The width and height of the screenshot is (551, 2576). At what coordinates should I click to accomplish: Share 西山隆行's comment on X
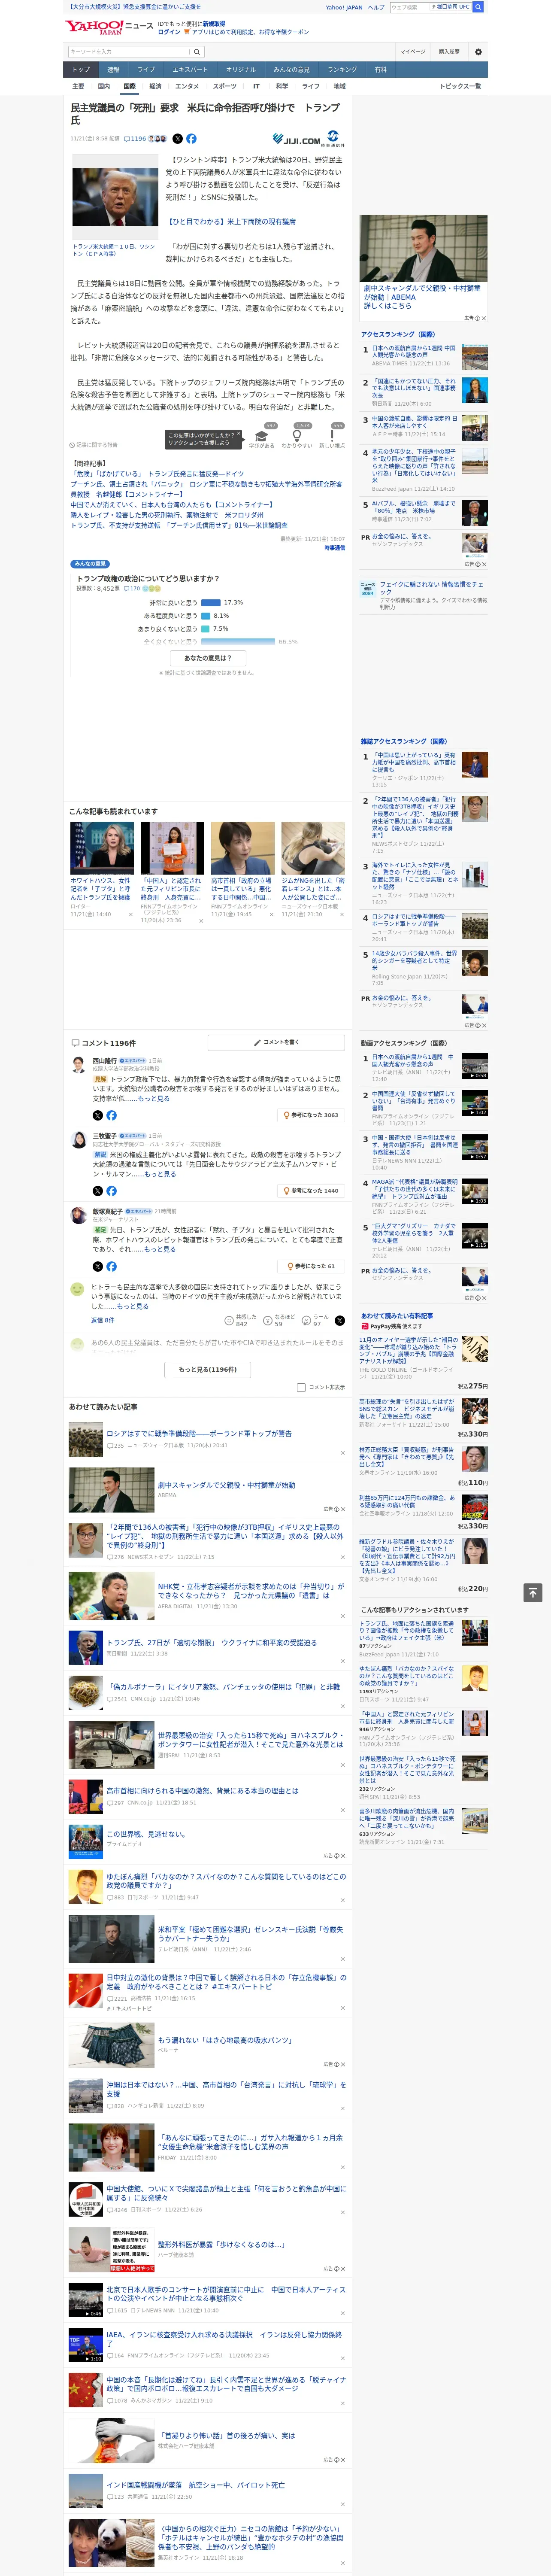click(x=98, y=1115)
